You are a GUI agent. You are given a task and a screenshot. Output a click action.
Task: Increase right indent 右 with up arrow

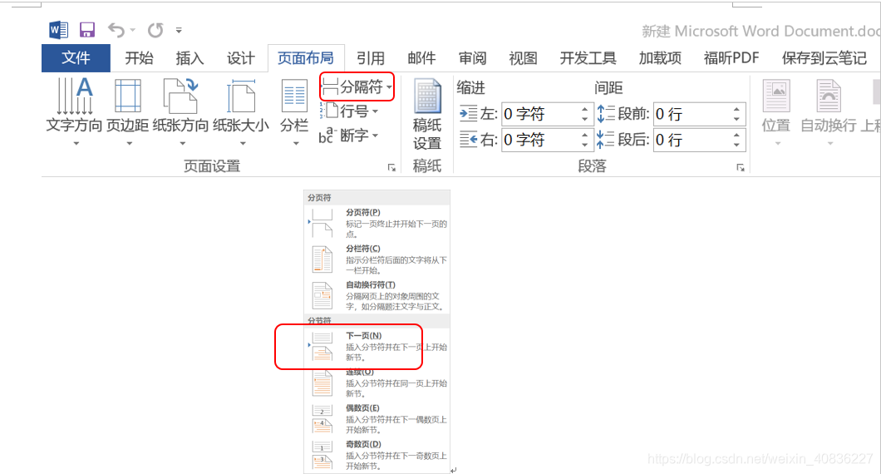[x=585, y=135]
